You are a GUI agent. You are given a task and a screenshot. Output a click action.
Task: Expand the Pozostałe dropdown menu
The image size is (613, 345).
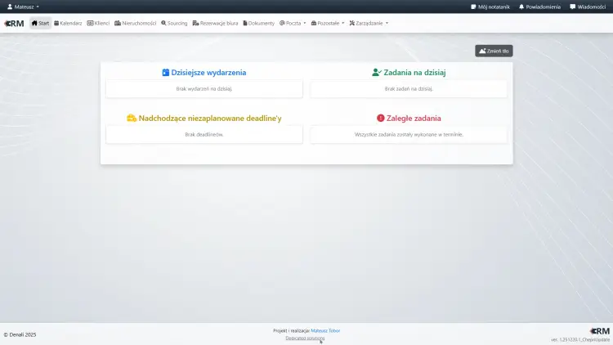point(328,23)
